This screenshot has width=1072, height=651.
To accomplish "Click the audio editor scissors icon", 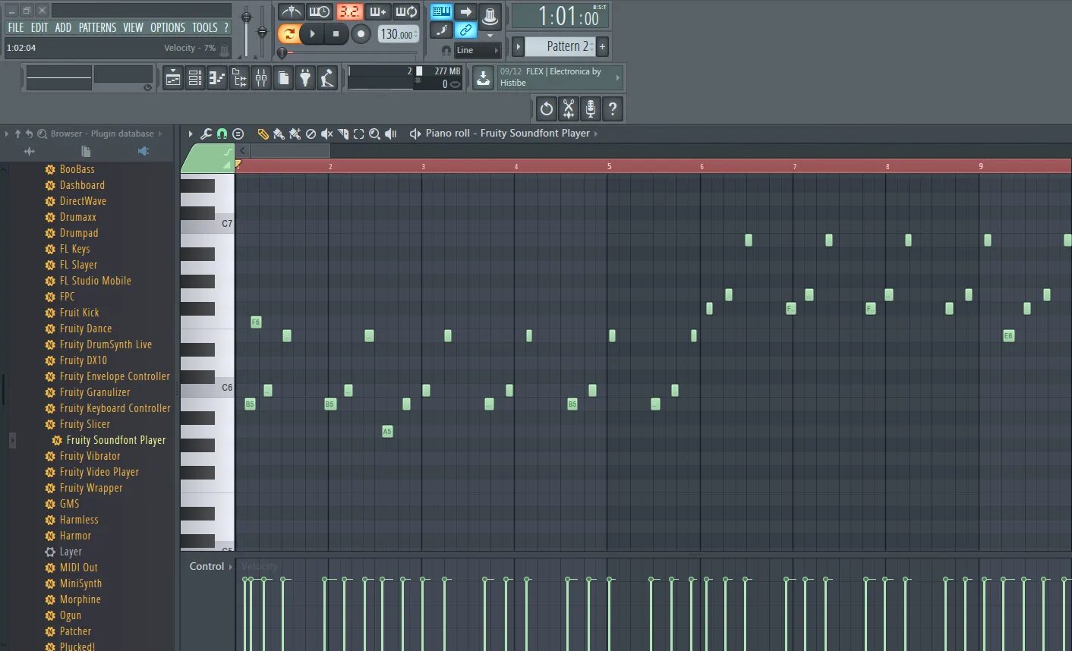I will [569, 109].
